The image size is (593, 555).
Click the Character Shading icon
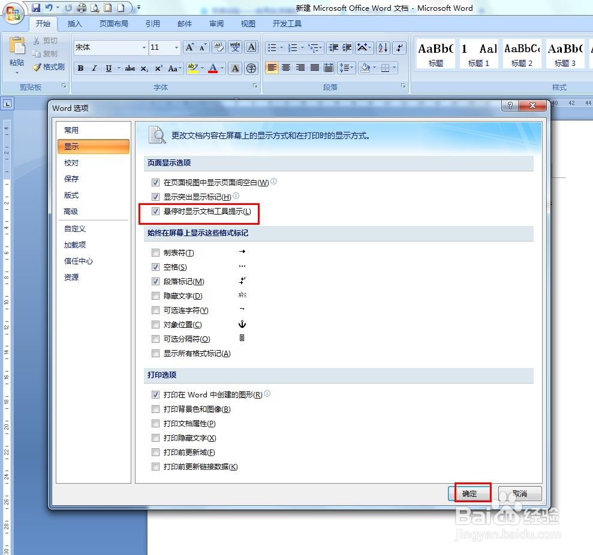point(235,68)
